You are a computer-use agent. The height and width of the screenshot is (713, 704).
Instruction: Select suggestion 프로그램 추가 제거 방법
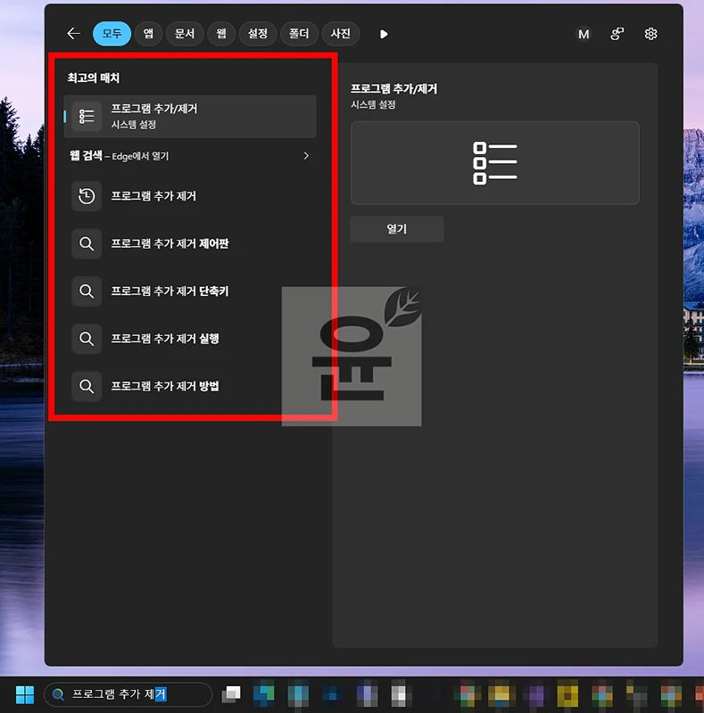[x=190, y=386]
